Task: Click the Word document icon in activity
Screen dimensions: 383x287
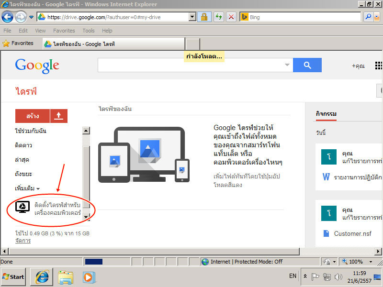Action: [x=326, y=177]
